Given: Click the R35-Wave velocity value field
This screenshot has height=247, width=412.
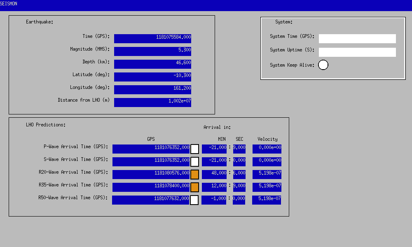Looking at the screenshot, I should [267, 187].
